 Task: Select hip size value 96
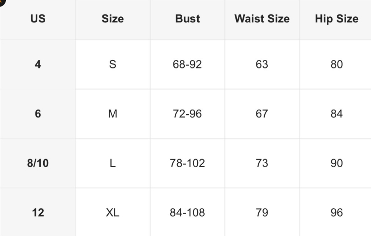coord(336,213)
